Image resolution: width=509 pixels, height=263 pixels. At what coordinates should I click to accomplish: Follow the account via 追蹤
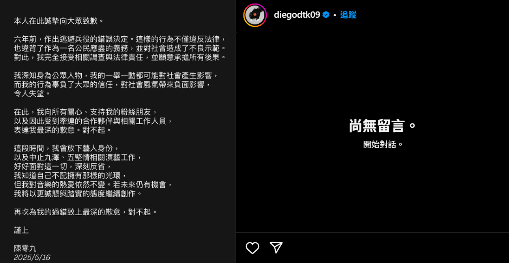pos(348,15)
